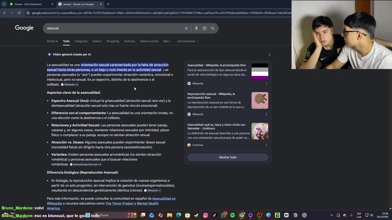Image resolution: width=392 pixels, height=220 pixels.
Task: Open CapCut from the taskbar
Action: pos(286,215)
